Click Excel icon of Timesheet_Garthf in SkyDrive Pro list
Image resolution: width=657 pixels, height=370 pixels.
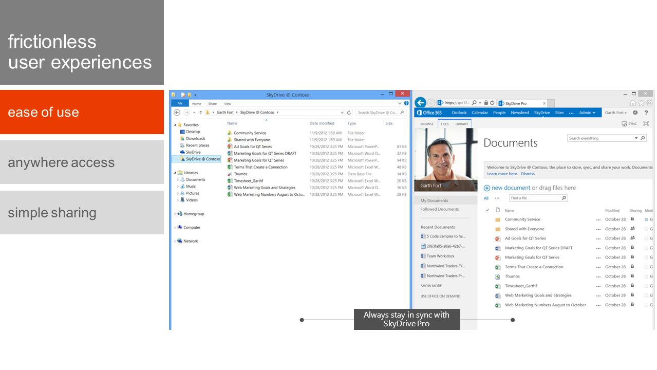coord(498,286)
